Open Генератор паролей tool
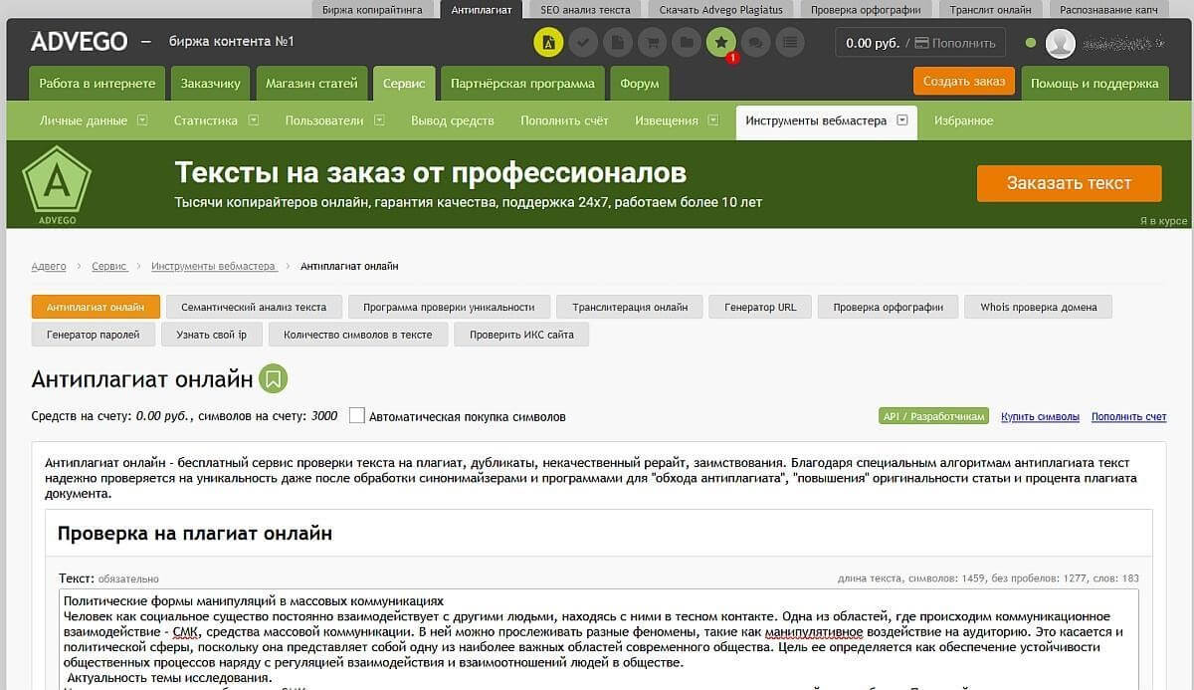The width and height of the screenshot is (1194, 690). point(93,335)
